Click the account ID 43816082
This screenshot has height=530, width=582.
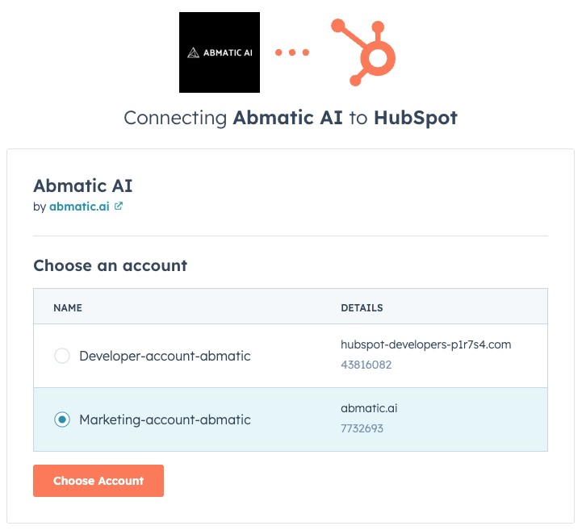(366, 365)
